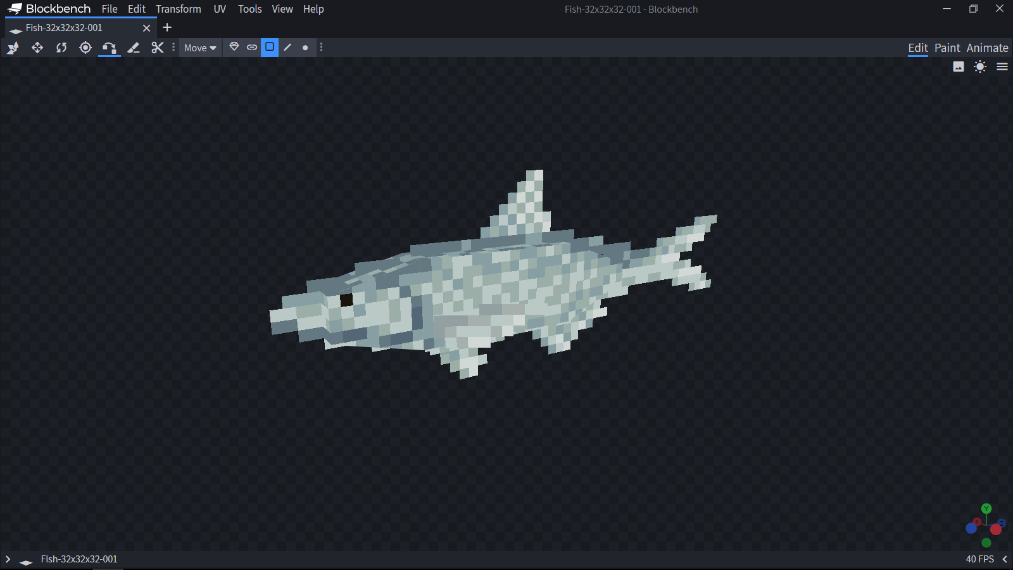Minimize the Blockbench window

[947, 9]
